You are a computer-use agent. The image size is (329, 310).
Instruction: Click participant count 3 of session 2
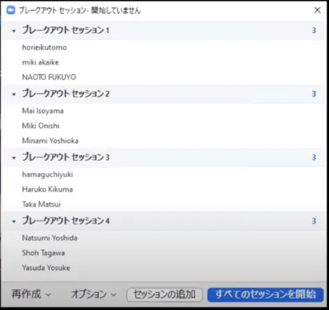click(x=314, y=94)
